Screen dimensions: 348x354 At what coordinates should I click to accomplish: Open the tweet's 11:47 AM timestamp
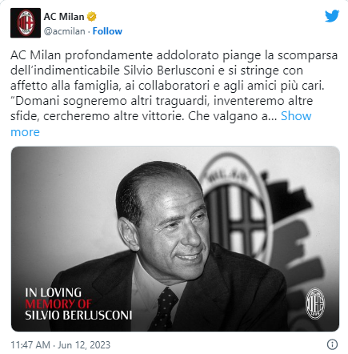[30, 344]
